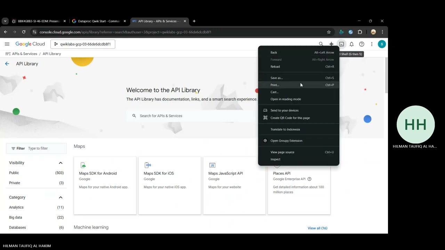This screenshot has width=445, height=250.
Task: Choose Print... in the context menu
Action: pos(299,85)
